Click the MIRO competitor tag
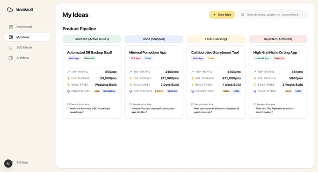 click(x=236, y=91)
